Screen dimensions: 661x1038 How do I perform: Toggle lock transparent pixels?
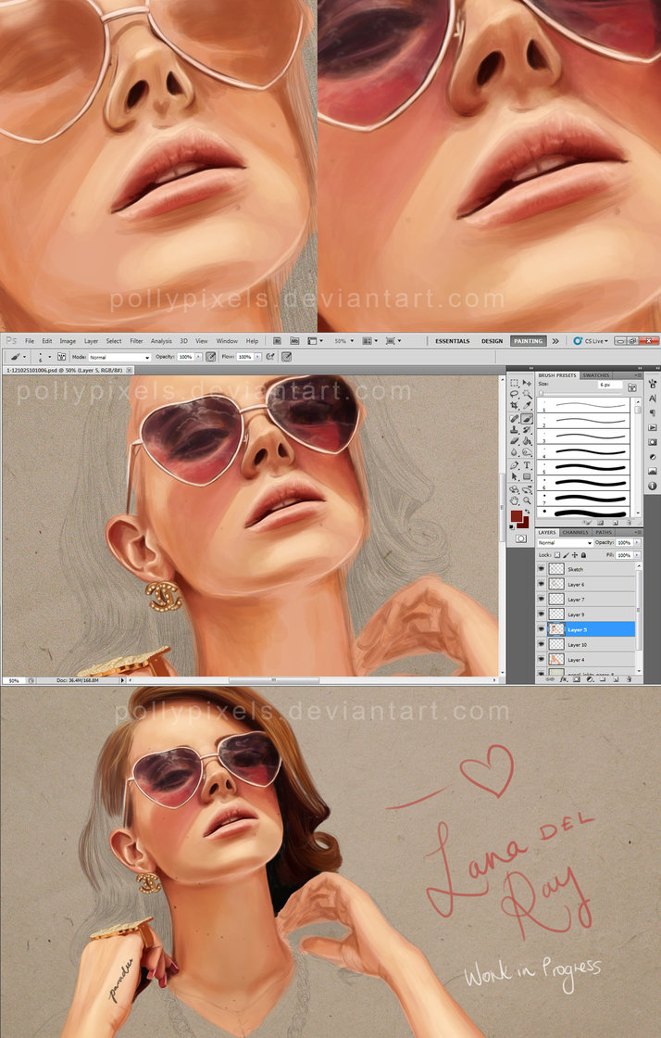click(557, 555)
